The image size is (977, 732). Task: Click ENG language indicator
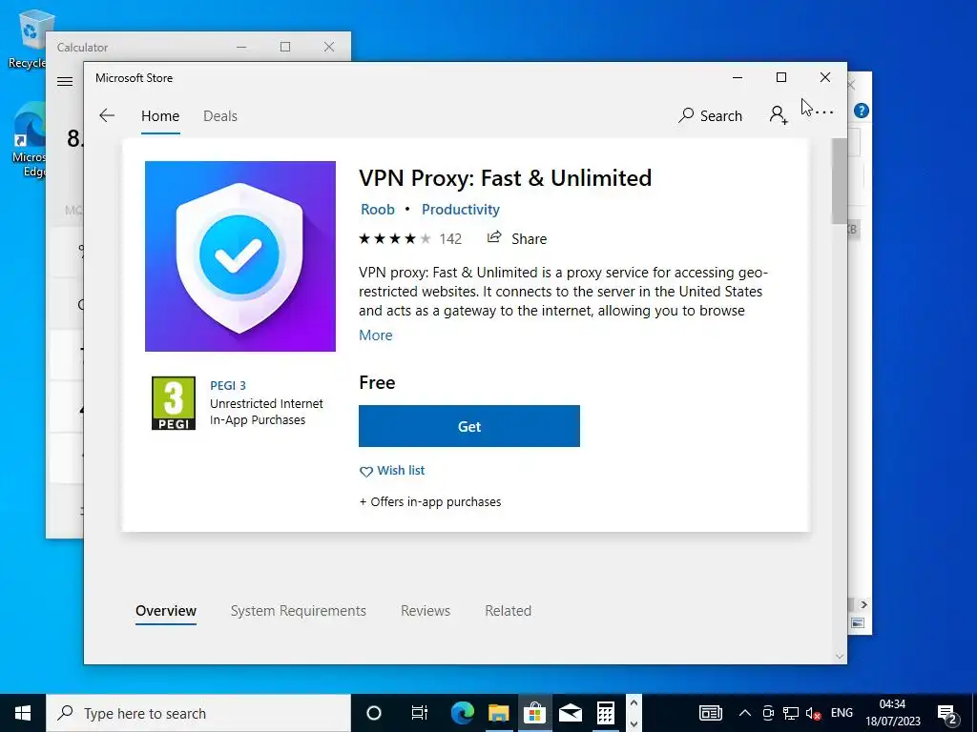click(x=842, y=713)
